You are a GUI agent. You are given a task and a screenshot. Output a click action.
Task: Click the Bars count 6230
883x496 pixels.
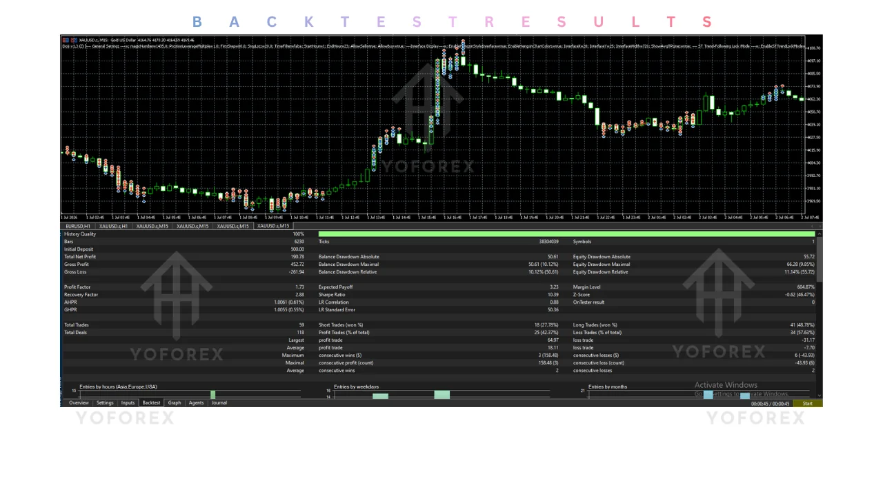tap(299, 242)
